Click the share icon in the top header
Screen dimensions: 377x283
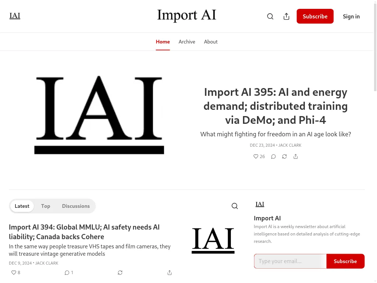(286, 16)
